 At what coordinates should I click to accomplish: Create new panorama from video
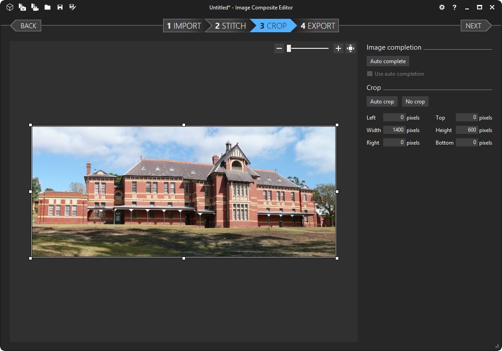click(35, 7)
